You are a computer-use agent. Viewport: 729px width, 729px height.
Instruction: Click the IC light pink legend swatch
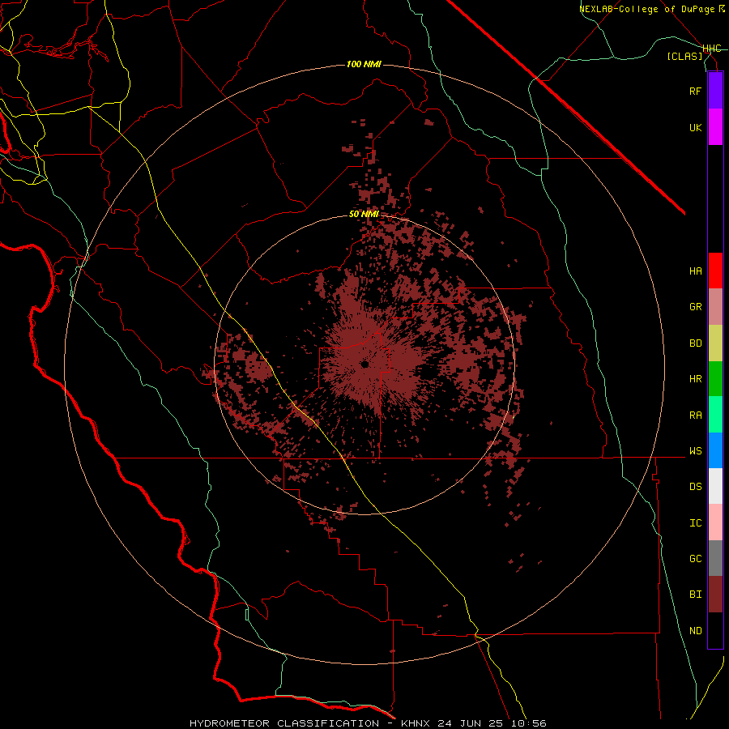pyautogui.click(x=715, y=522)
